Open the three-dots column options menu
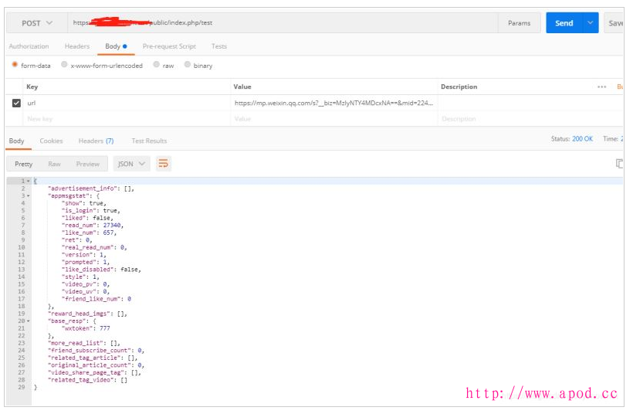The image size is (633, 414). click(601, 87)
